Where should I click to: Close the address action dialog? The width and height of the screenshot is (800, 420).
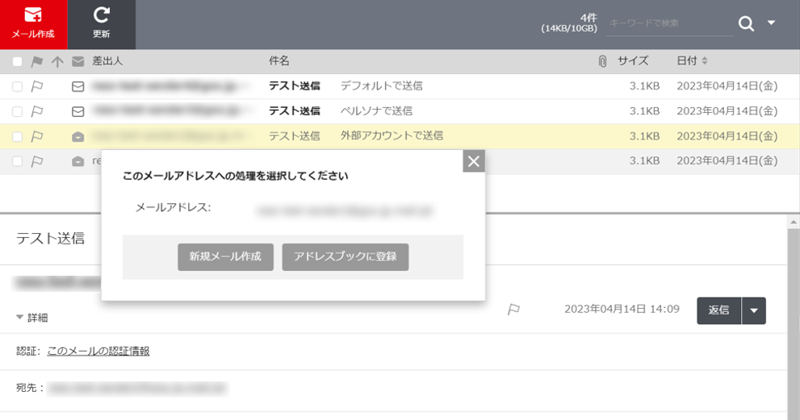point(474,161)
